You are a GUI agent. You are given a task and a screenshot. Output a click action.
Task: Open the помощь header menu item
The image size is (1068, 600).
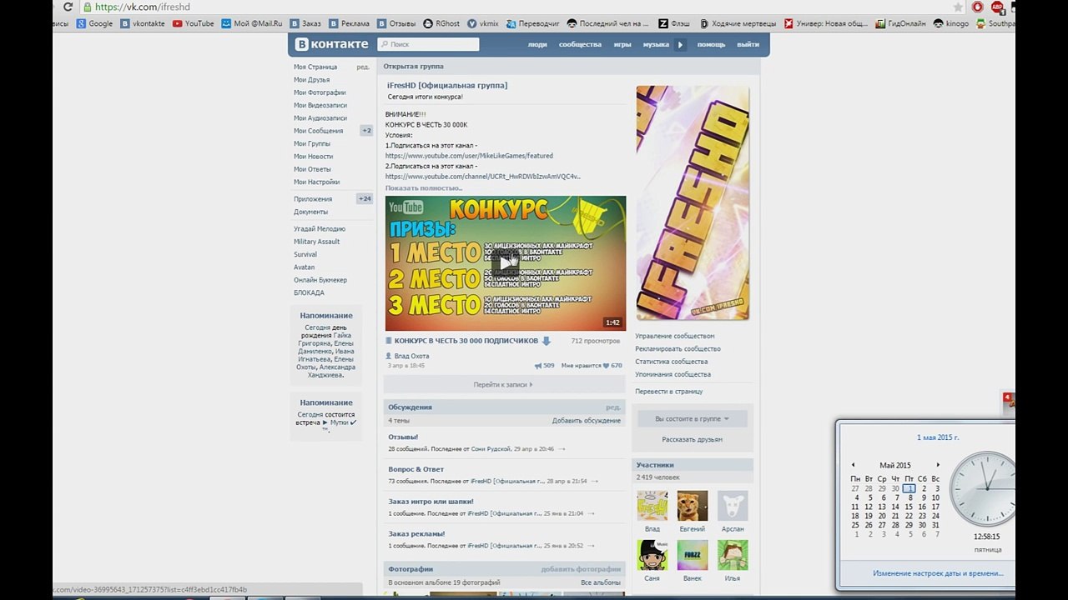(711, 44)
